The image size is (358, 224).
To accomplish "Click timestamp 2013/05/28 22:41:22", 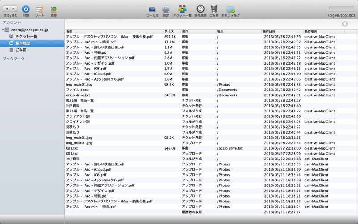I will (x=282, y=127).
